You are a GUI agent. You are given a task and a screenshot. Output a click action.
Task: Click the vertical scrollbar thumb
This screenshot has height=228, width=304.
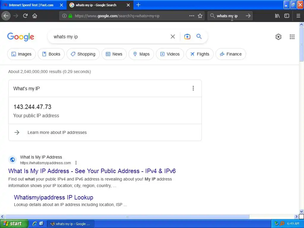(x=301, y=44)
